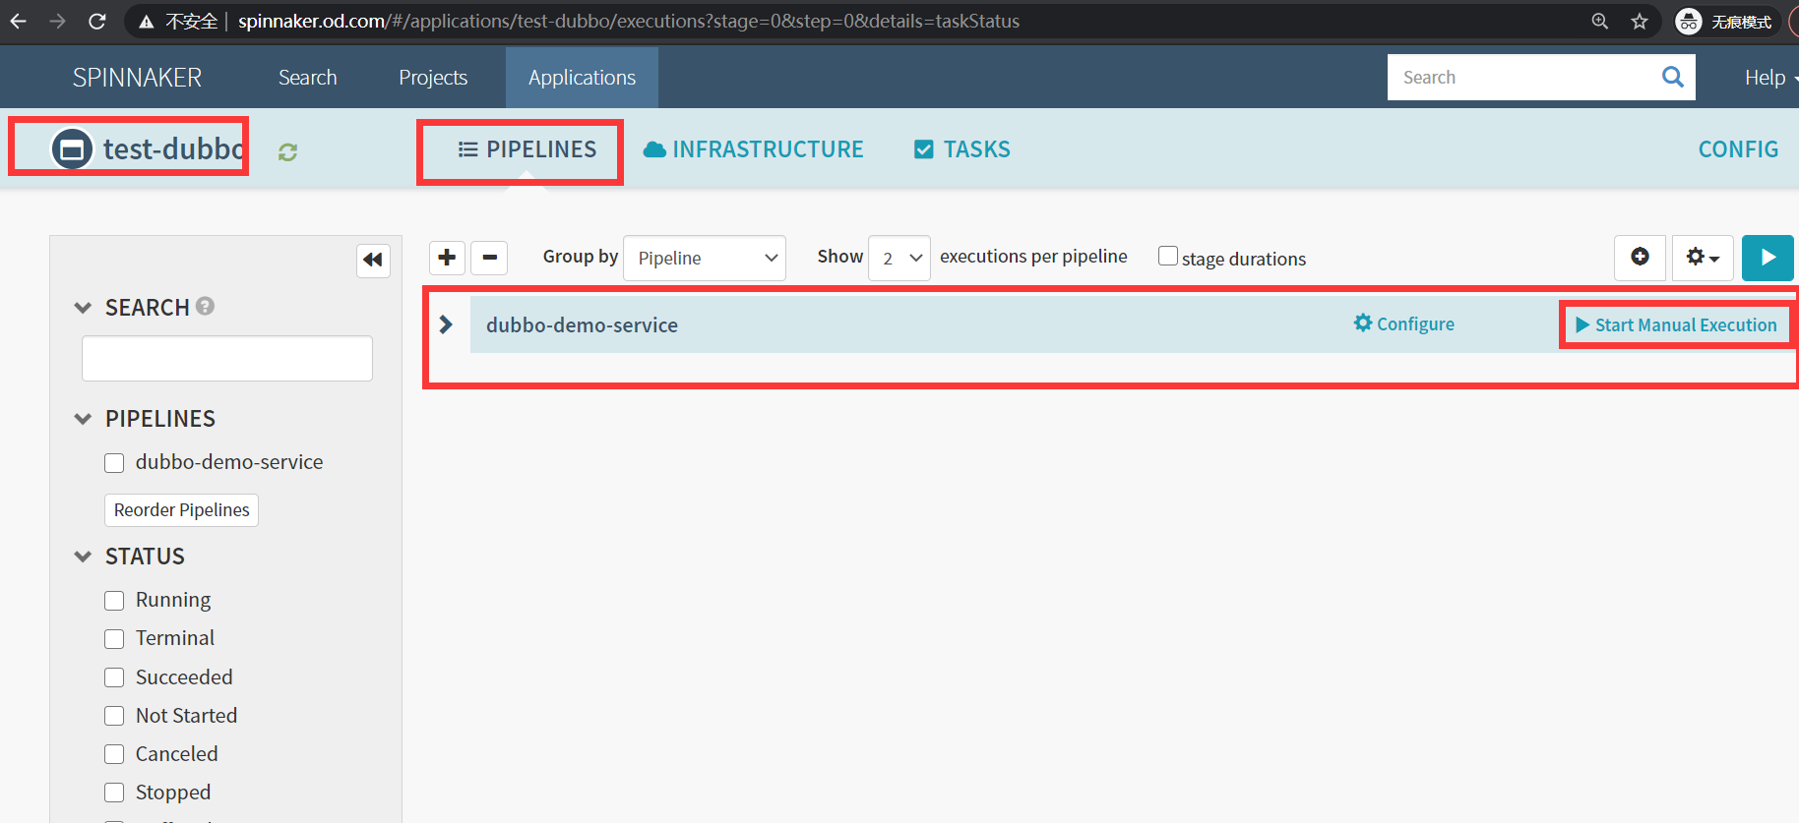Switch to the PIPELINES tab

pyautogui.click(x=527, y=149)
